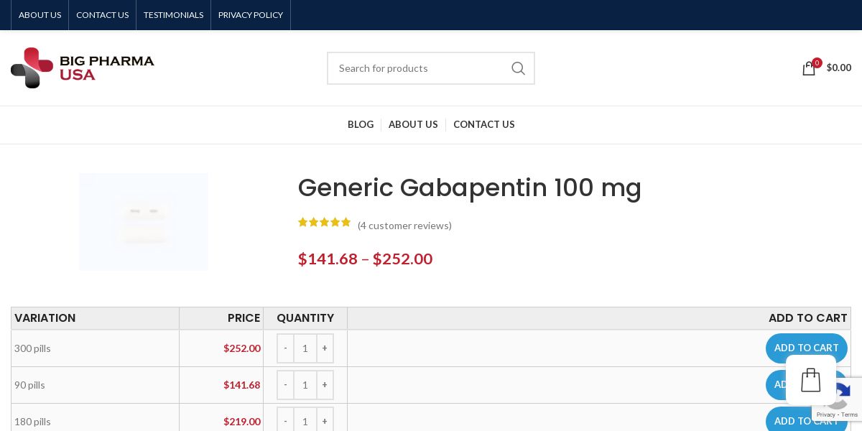Click the Gabapentin product image thumbnail

[x=144, y=222]
